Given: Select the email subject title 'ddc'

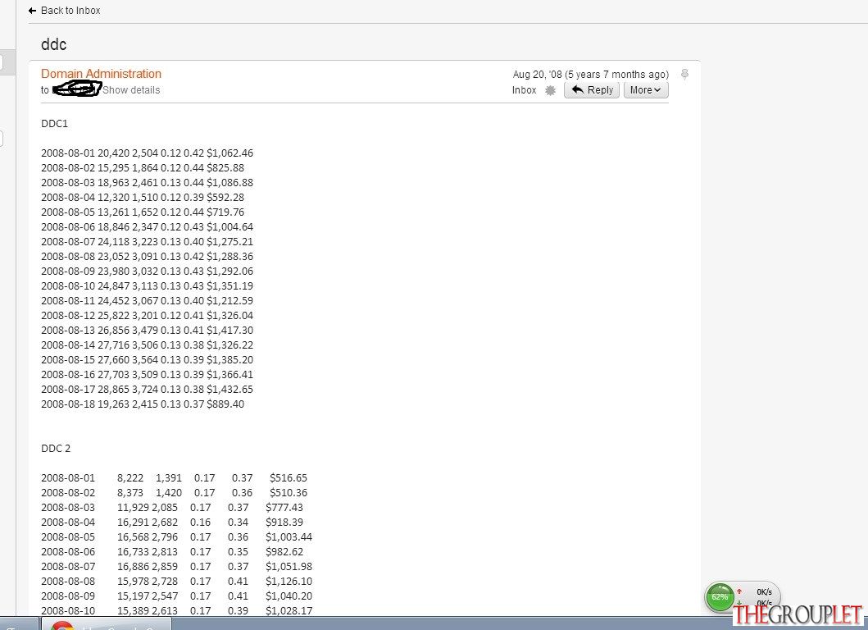Looking at the screenshot, I should [54, 44].
